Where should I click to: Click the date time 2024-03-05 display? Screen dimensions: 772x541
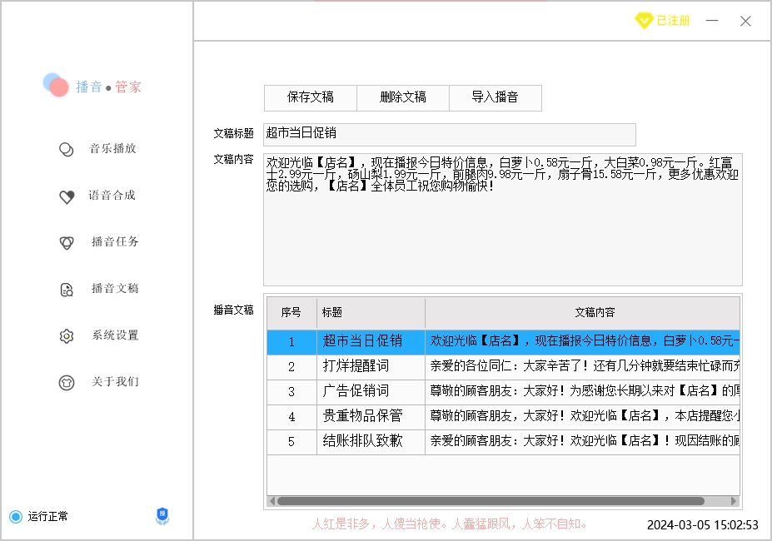(702, 525)
